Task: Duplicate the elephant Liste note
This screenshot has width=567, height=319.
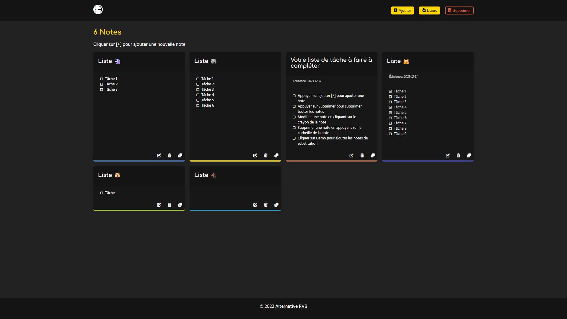Action: point(276,155)
